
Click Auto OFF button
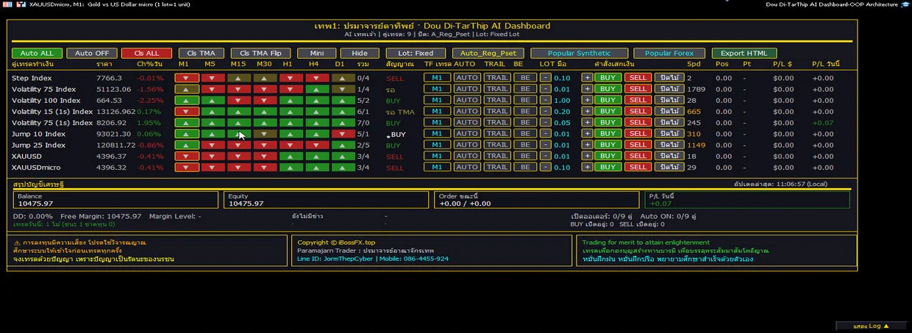point(92,53)
